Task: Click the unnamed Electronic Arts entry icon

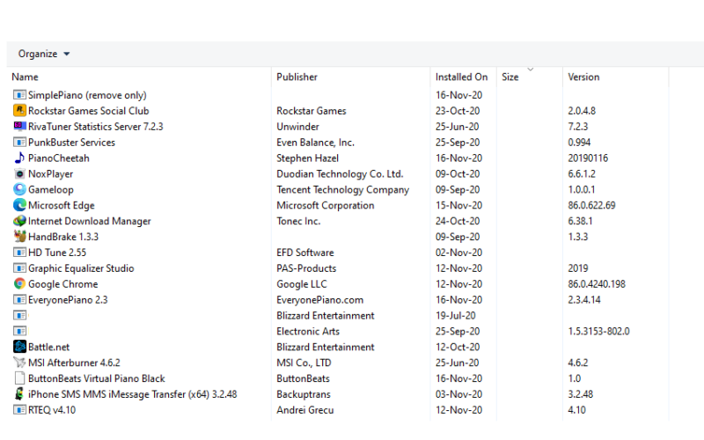Action: [19, 331]
